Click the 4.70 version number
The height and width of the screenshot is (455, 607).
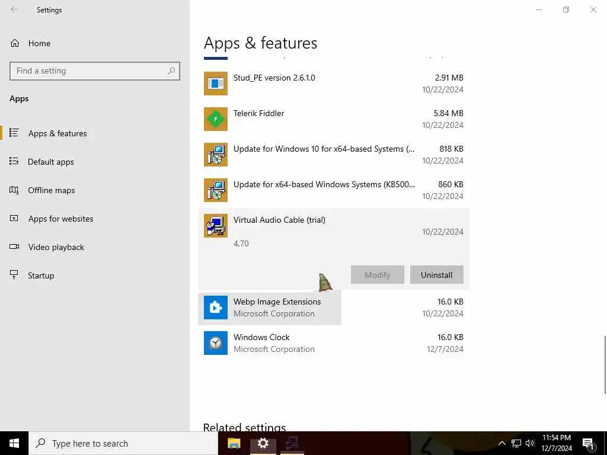coord(241,243)
